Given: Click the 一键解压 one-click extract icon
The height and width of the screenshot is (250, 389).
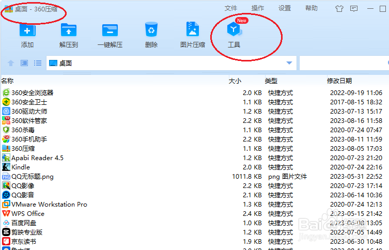Looking at the screenshot, I should coord(110,30).
